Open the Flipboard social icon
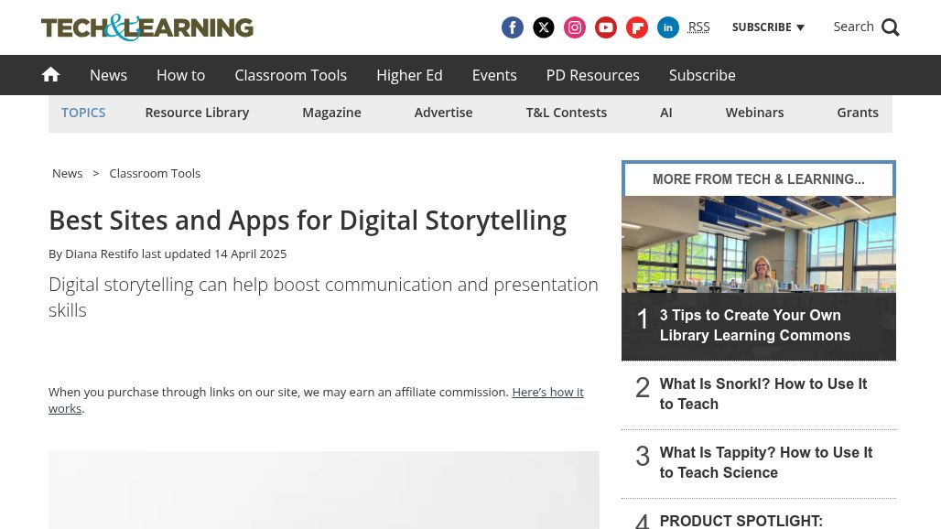Viewport: 941px width, 529px height. point(637,27)
